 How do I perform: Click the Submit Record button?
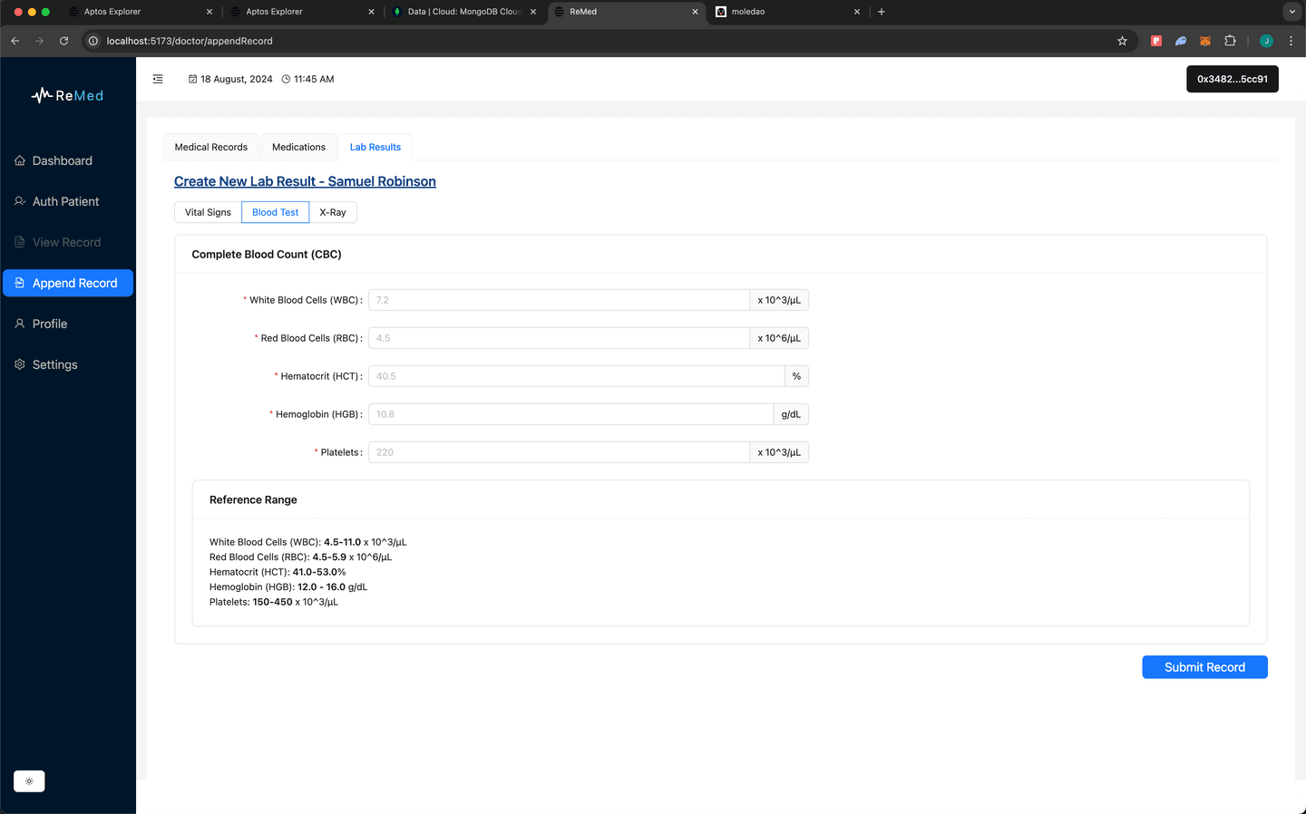click(1204, 667)
